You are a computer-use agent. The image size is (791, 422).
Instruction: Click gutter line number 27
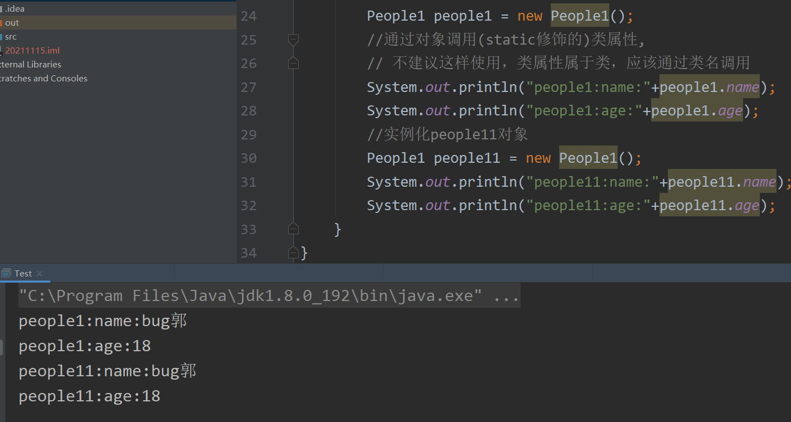pyautogui.click(x=249, y=88)
